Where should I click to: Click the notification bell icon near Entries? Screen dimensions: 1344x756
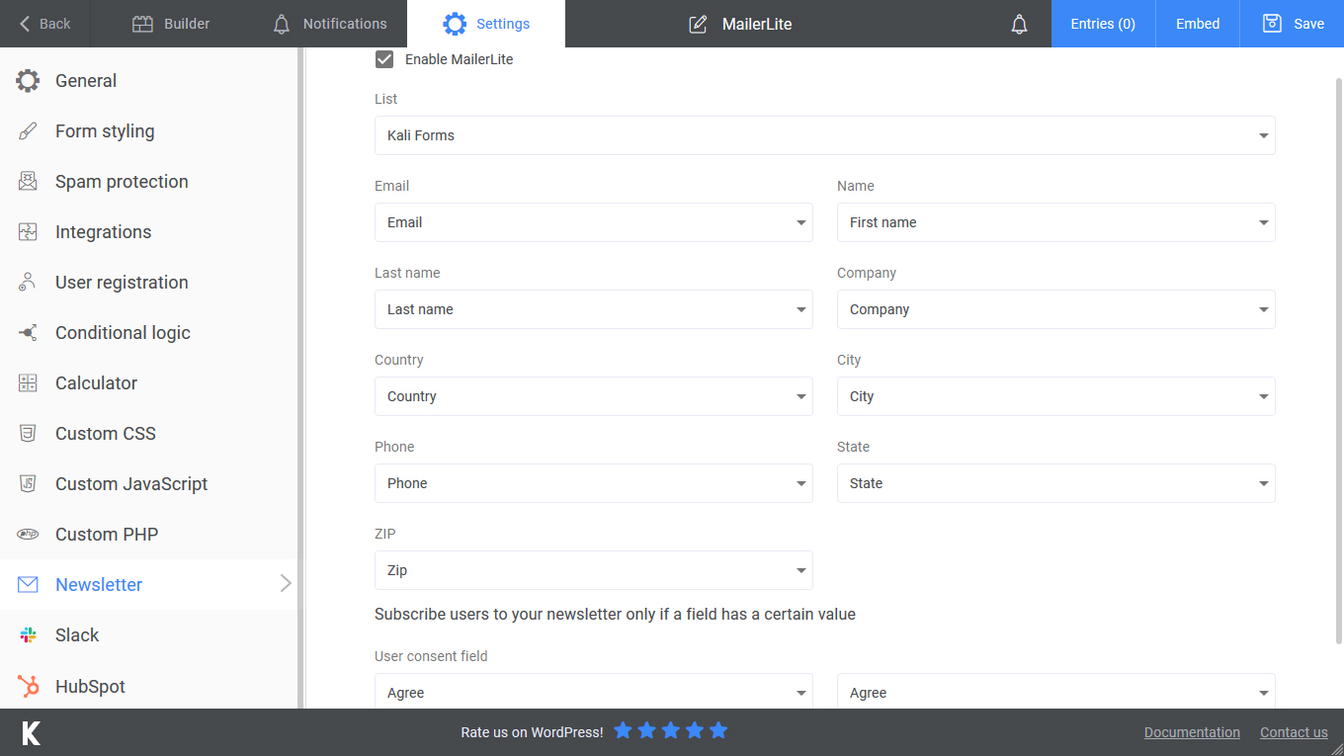[1020, 24]
